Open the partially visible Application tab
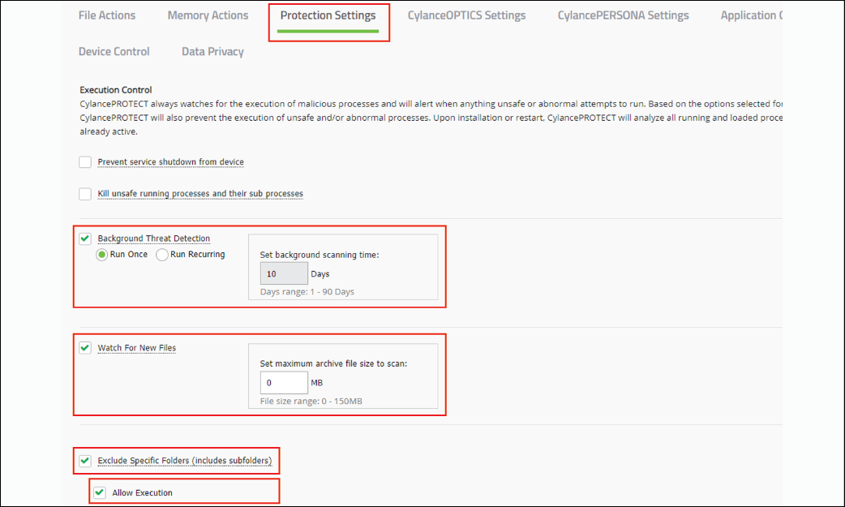Screen dimensions: 845x507 tap(751, 15)
